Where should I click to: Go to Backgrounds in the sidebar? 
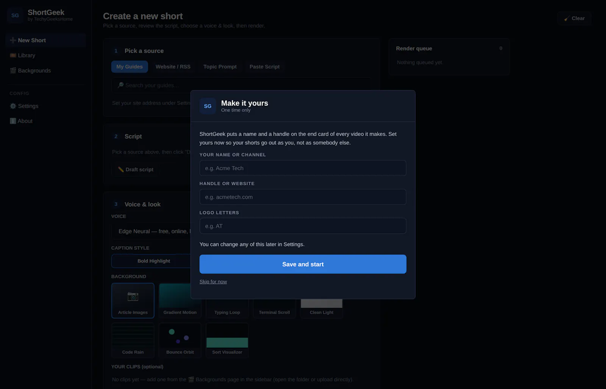[x=45, y=71]
